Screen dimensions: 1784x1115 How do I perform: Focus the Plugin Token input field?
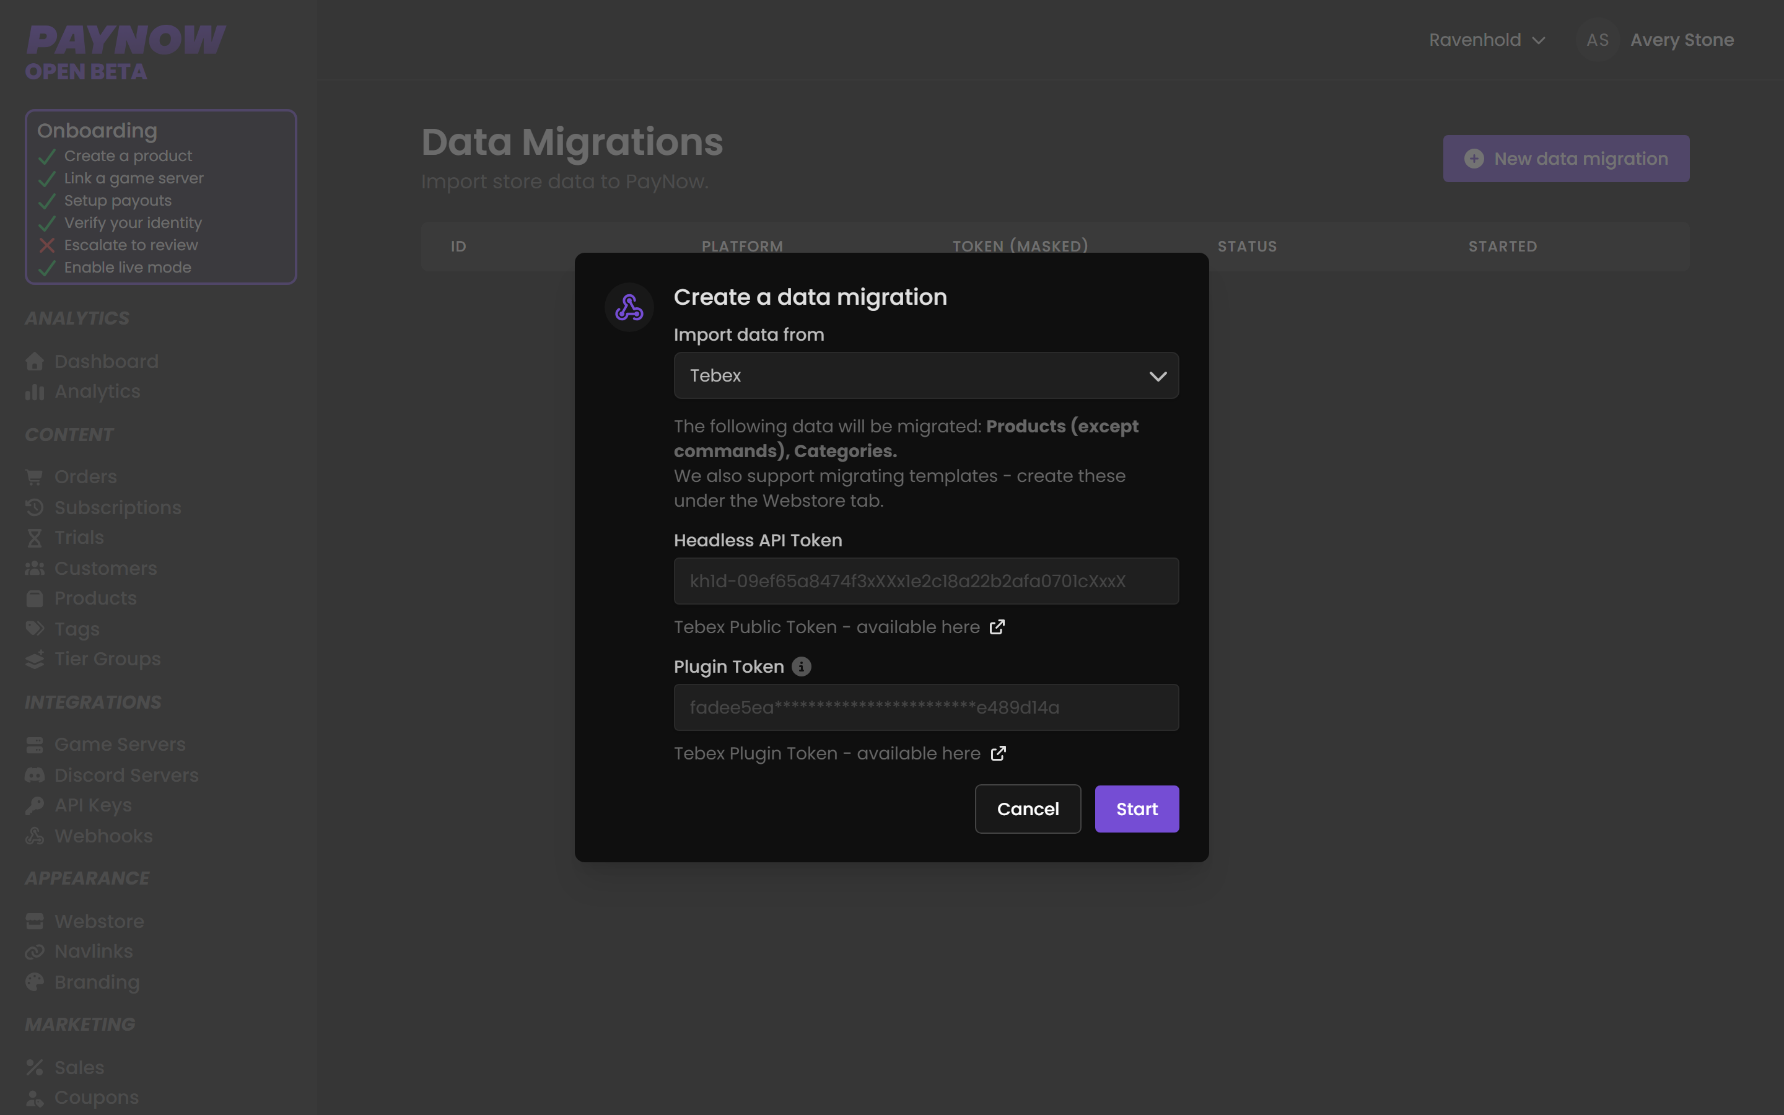[926, 707]
